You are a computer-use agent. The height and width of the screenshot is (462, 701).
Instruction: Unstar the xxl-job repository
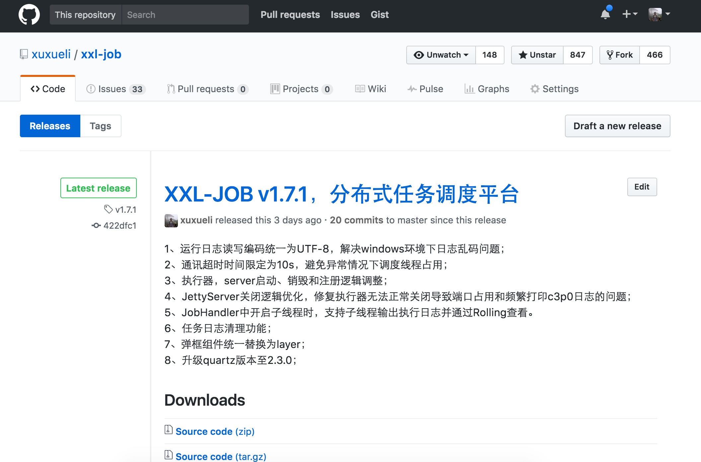click(x=537, y=55)
